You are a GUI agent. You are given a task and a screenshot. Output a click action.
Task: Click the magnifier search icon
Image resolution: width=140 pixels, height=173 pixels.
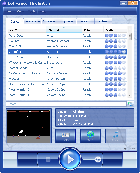click(130, 104)
